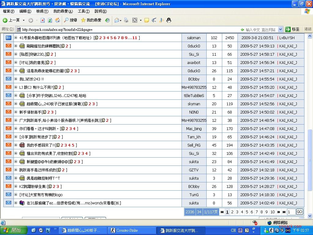Screen dimensions: 313x235
Task: Click the Print toolbar icon
Action: click(126, 20)
